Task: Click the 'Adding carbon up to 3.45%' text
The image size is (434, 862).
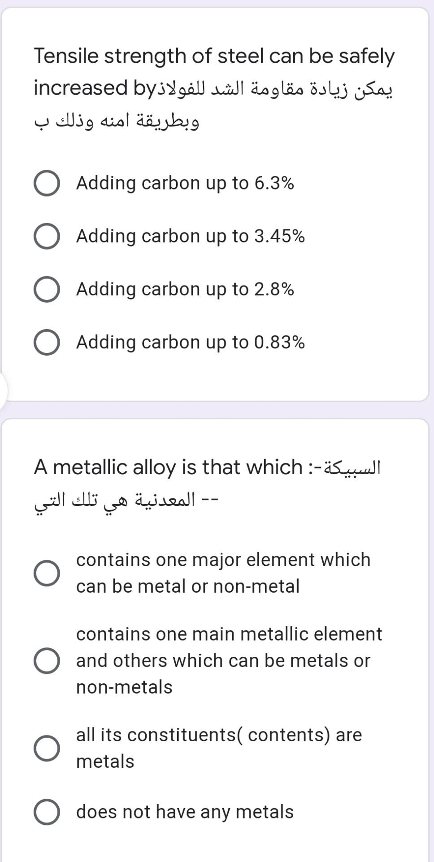Action: tap(190, 236)
